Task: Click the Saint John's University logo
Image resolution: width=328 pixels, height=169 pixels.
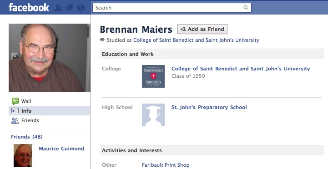Action: click(153, 76)
